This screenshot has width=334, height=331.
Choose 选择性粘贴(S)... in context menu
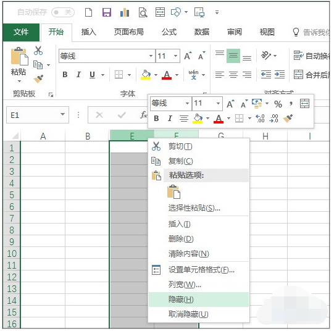[x=199, y=207]
